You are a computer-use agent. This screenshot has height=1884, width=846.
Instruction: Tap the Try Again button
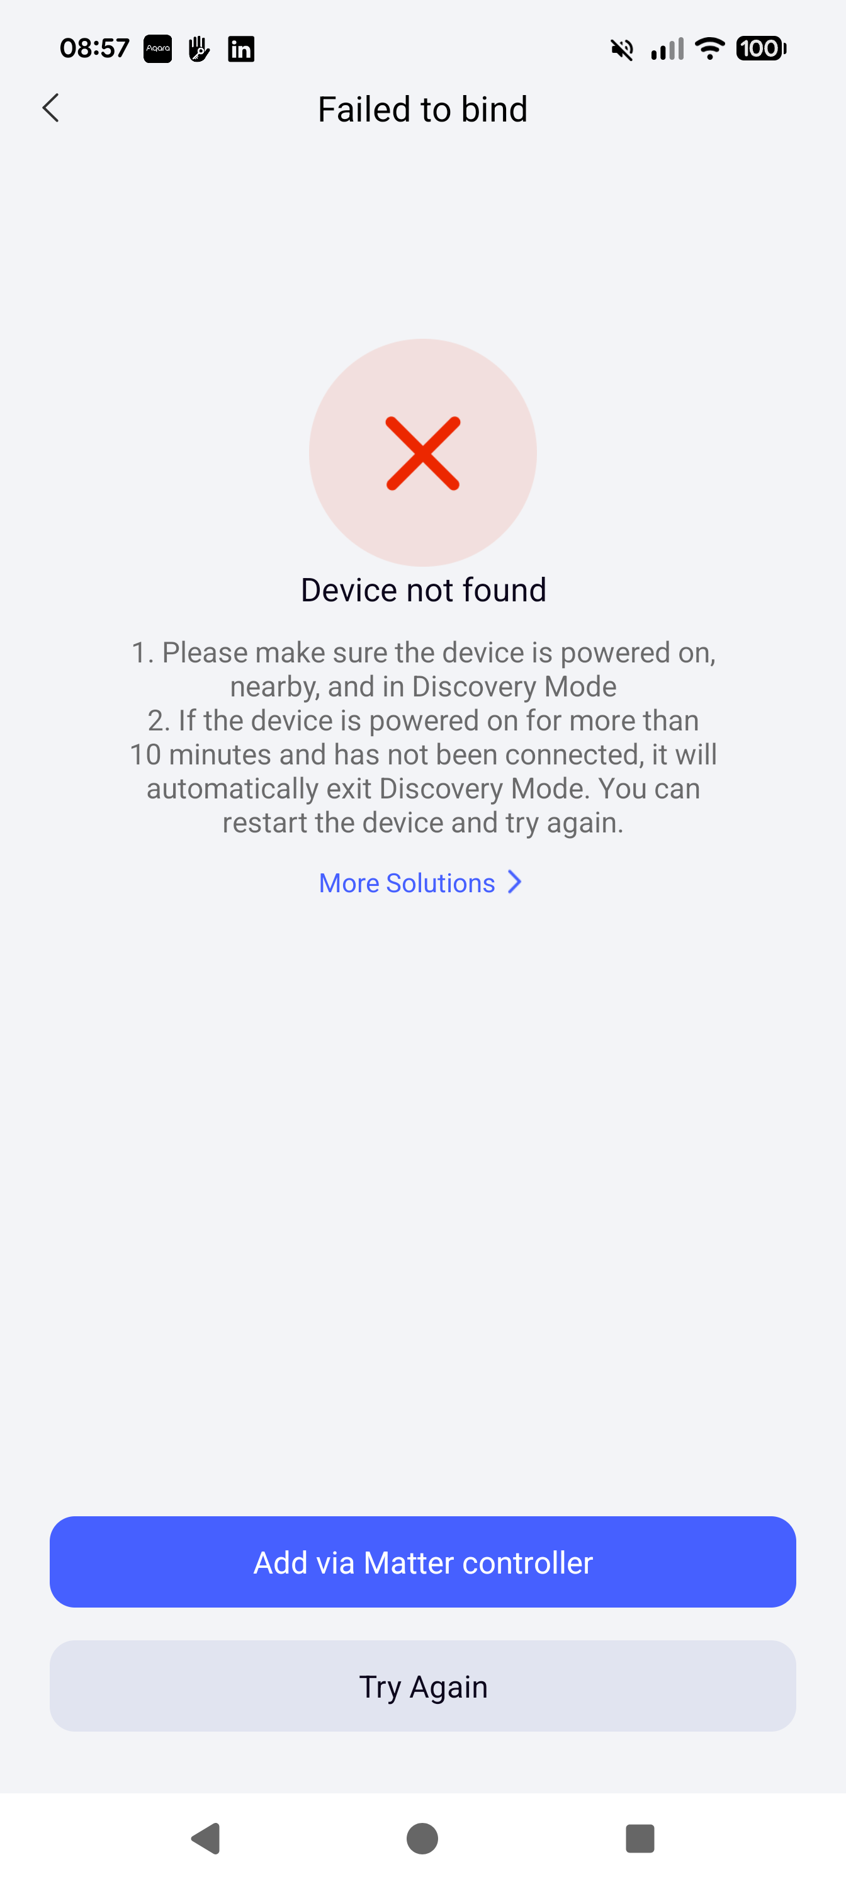coord(422,1686)
